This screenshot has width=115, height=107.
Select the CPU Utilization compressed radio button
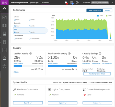(x=30, y=39)
